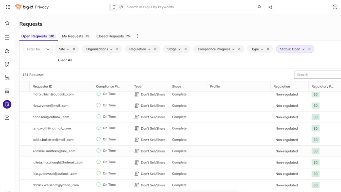The width and height of the screenshot is (341, 192).
Task: Switch search to text mode (T)
Action: click(x=114, y=7)
